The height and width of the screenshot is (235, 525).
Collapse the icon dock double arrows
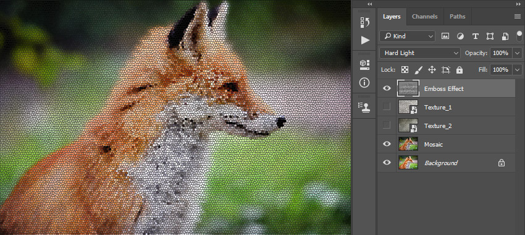(369, 4)
